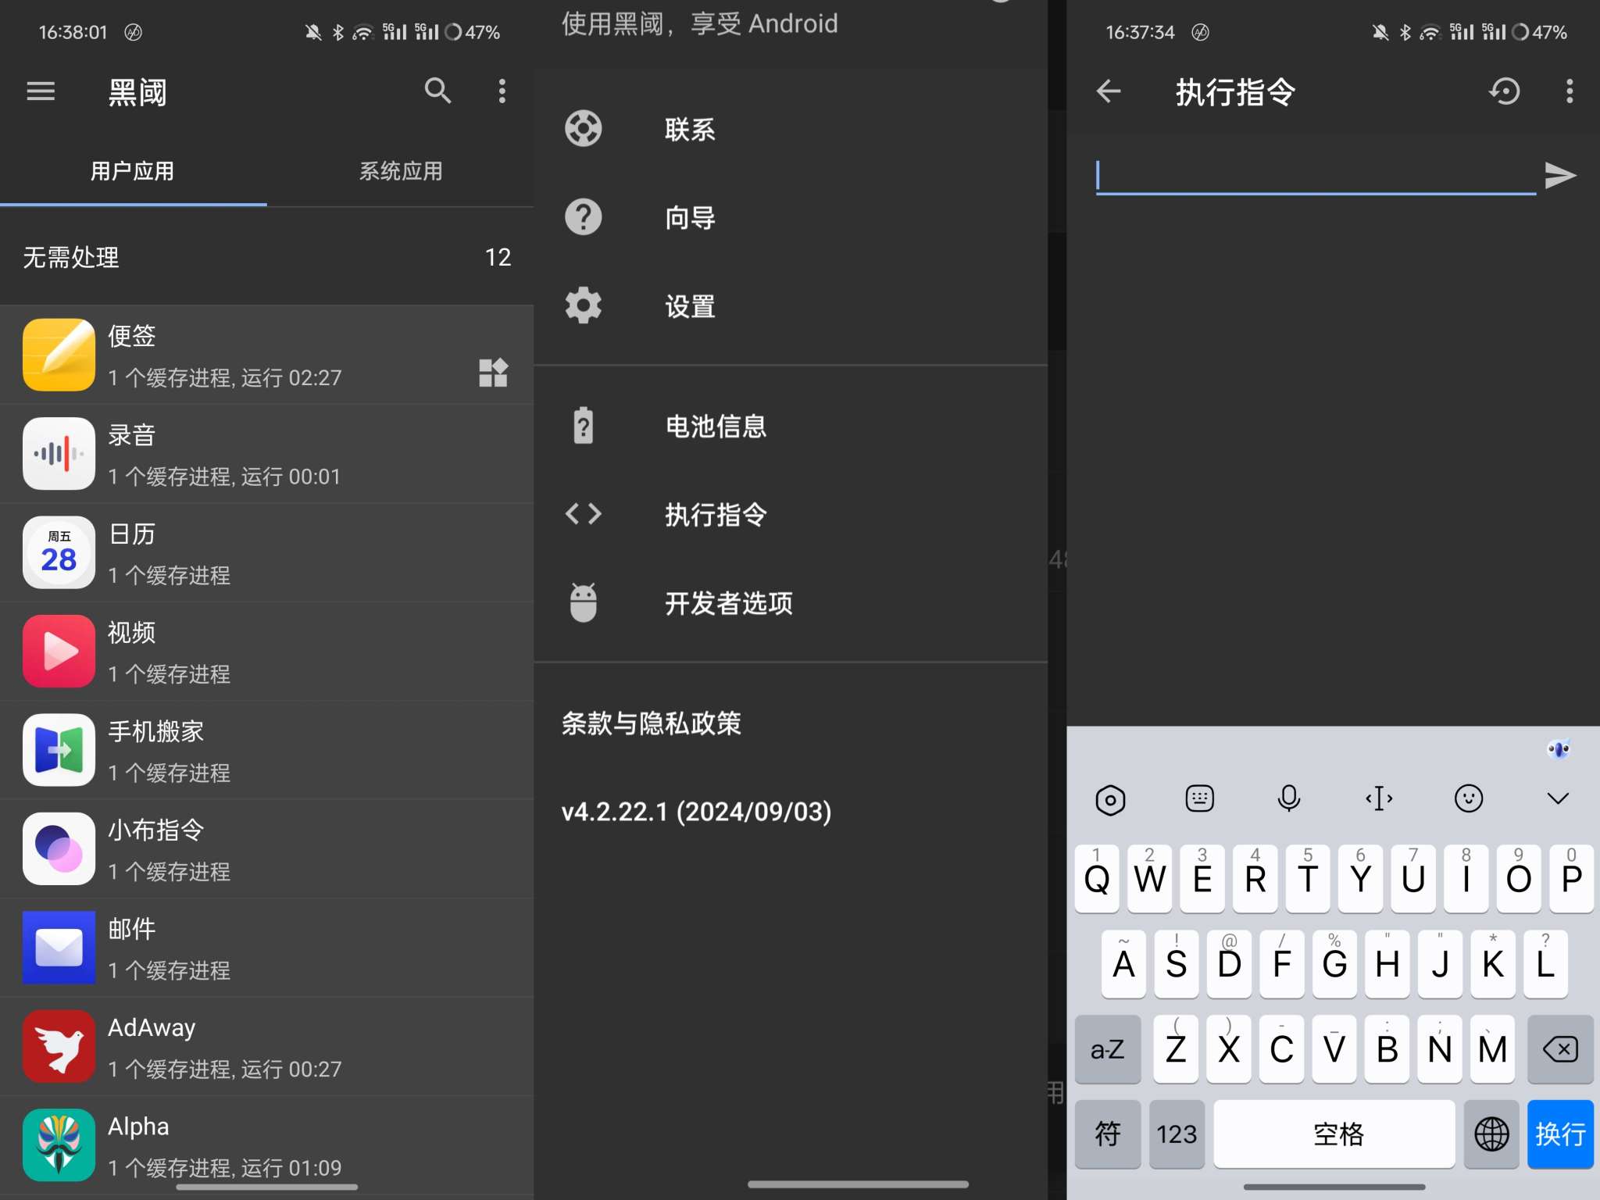Tap the blue 换行 key
The width and height of the screenshot is (1600, 1200).
1560,1134
